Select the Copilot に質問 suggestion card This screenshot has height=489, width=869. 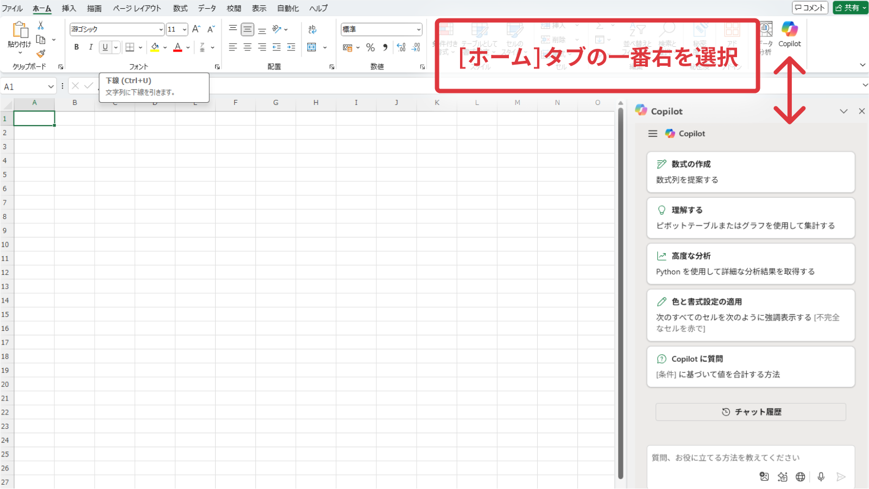[x=751, y=367]
